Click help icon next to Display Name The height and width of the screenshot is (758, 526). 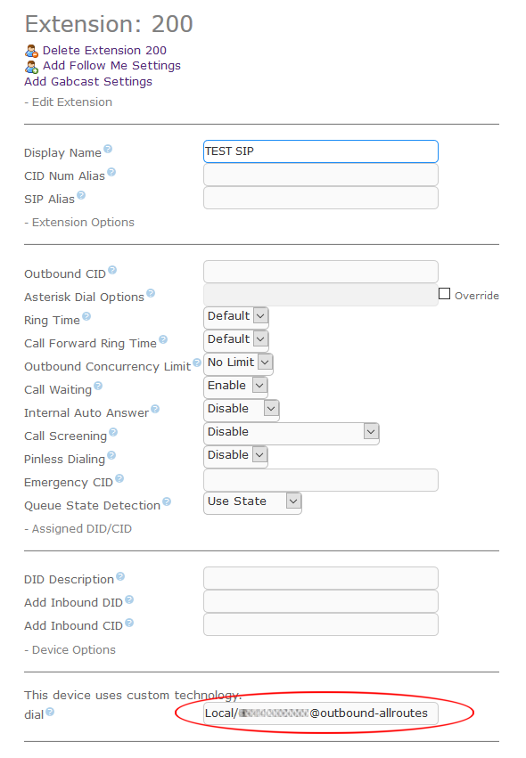pyautogui.click(x=108, y=149)
